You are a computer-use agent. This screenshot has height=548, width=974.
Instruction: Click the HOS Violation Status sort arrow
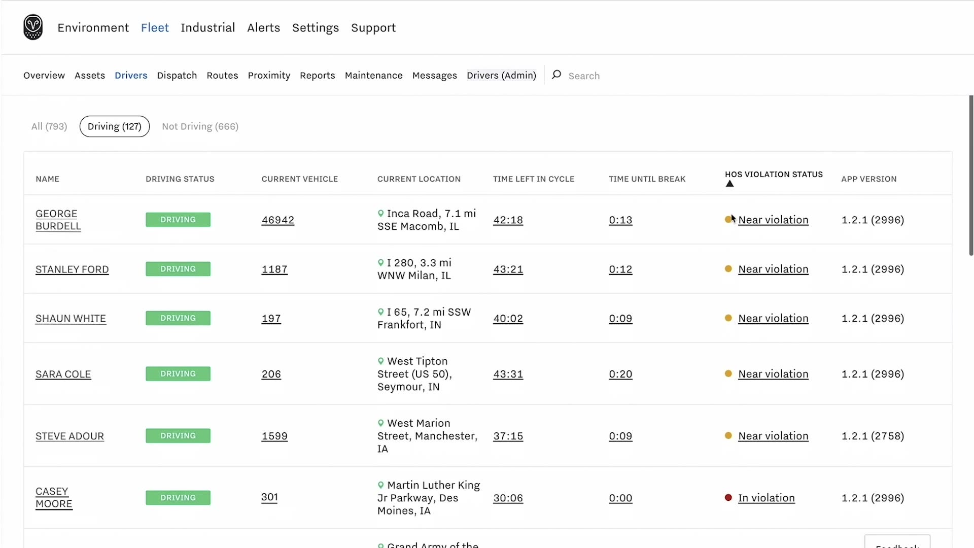(729, 184)
